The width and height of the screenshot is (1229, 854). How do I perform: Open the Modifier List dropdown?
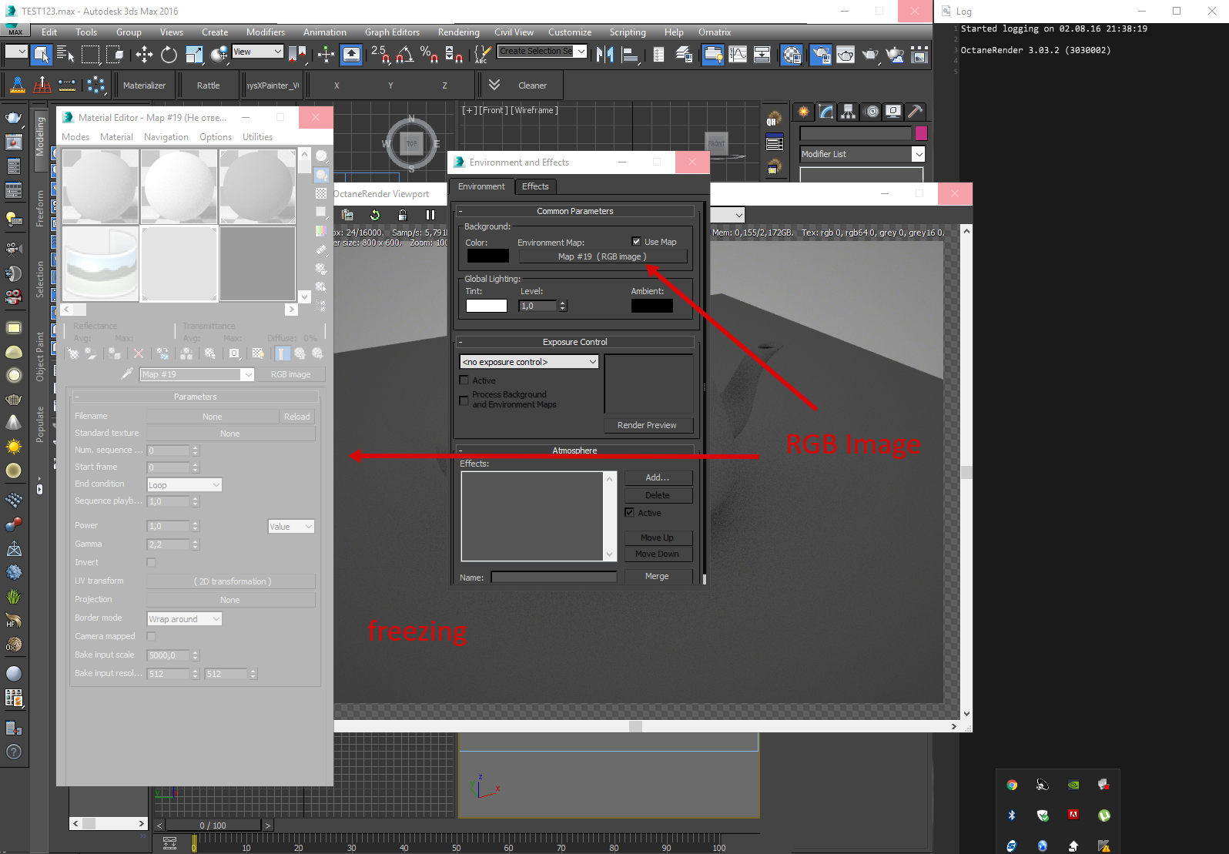tap(862, 154)
